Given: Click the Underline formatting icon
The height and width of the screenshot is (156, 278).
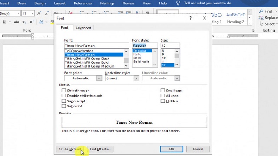Looking at the screenshot, I should coord(4,22).
